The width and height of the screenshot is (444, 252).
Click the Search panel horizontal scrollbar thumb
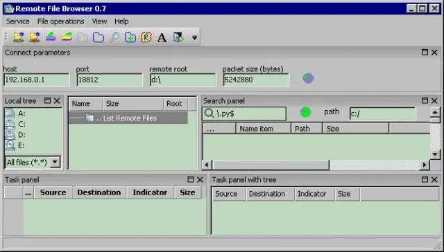(271, 164)
